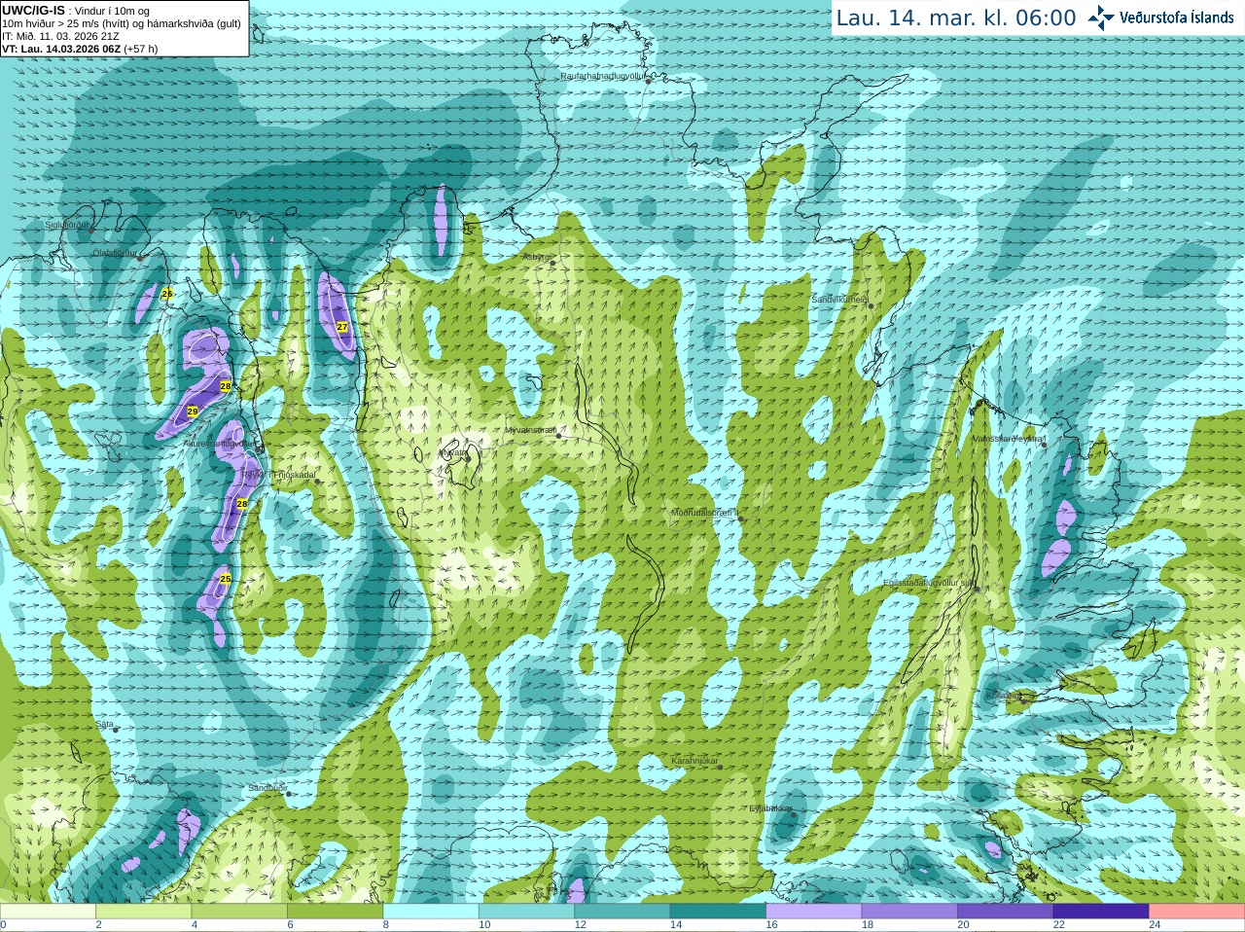The width and height of the screenshot is (1245, 932).
Task: Click the legend scale value 24
Action: pos(1155,925)
